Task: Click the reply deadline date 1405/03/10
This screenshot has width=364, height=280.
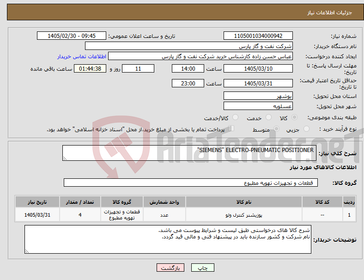Action: (x=258, y=69)
